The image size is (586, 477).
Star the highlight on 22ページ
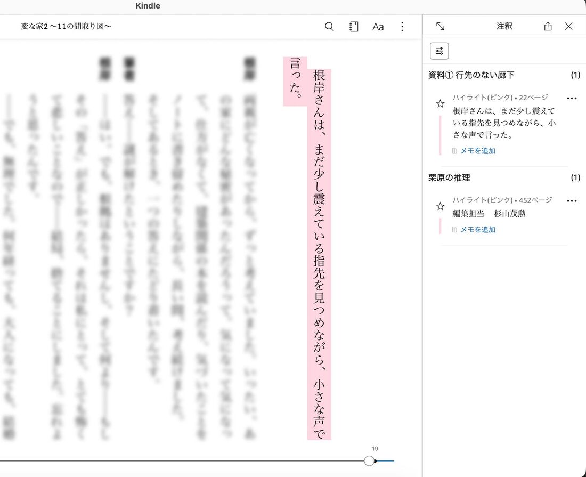(x=440, y=103)
